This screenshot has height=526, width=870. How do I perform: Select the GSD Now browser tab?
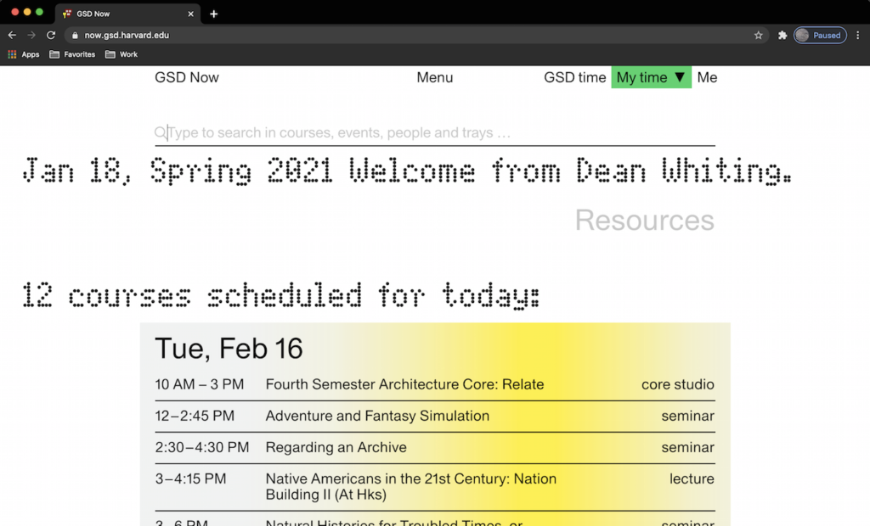coord(127,14)
